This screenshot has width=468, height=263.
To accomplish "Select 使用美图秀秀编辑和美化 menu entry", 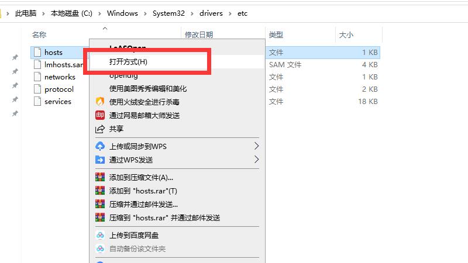I will coord(147,89).
